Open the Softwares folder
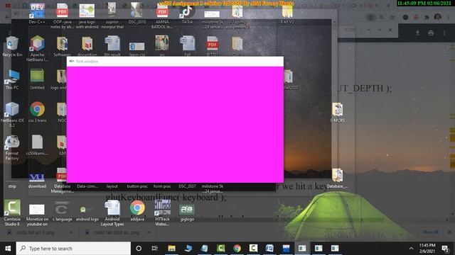This screenshot has width=455, height=255. (x=62, y=46)
